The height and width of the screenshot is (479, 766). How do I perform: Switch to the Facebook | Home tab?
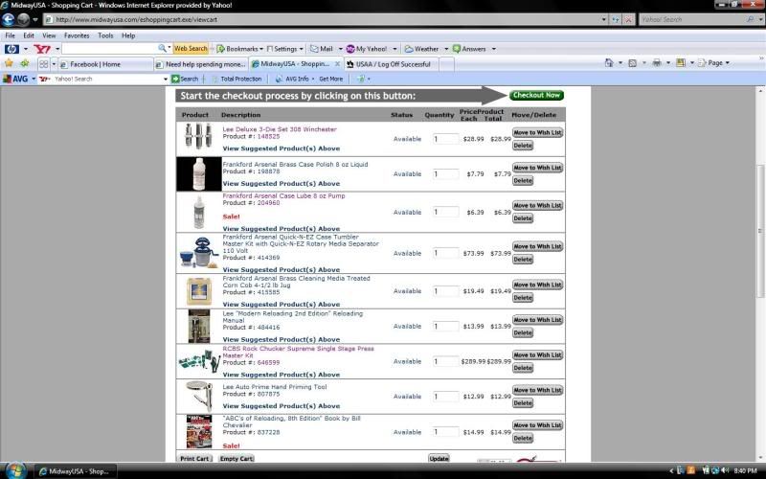[105, 64]
